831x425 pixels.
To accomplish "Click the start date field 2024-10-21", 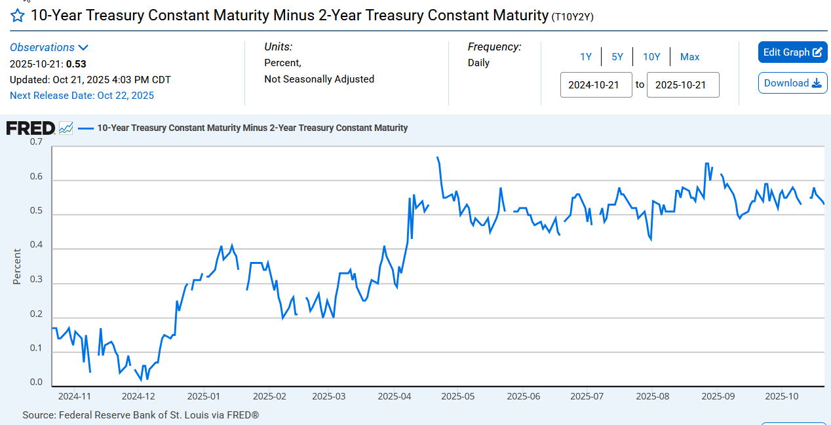I will coord(596,85).
